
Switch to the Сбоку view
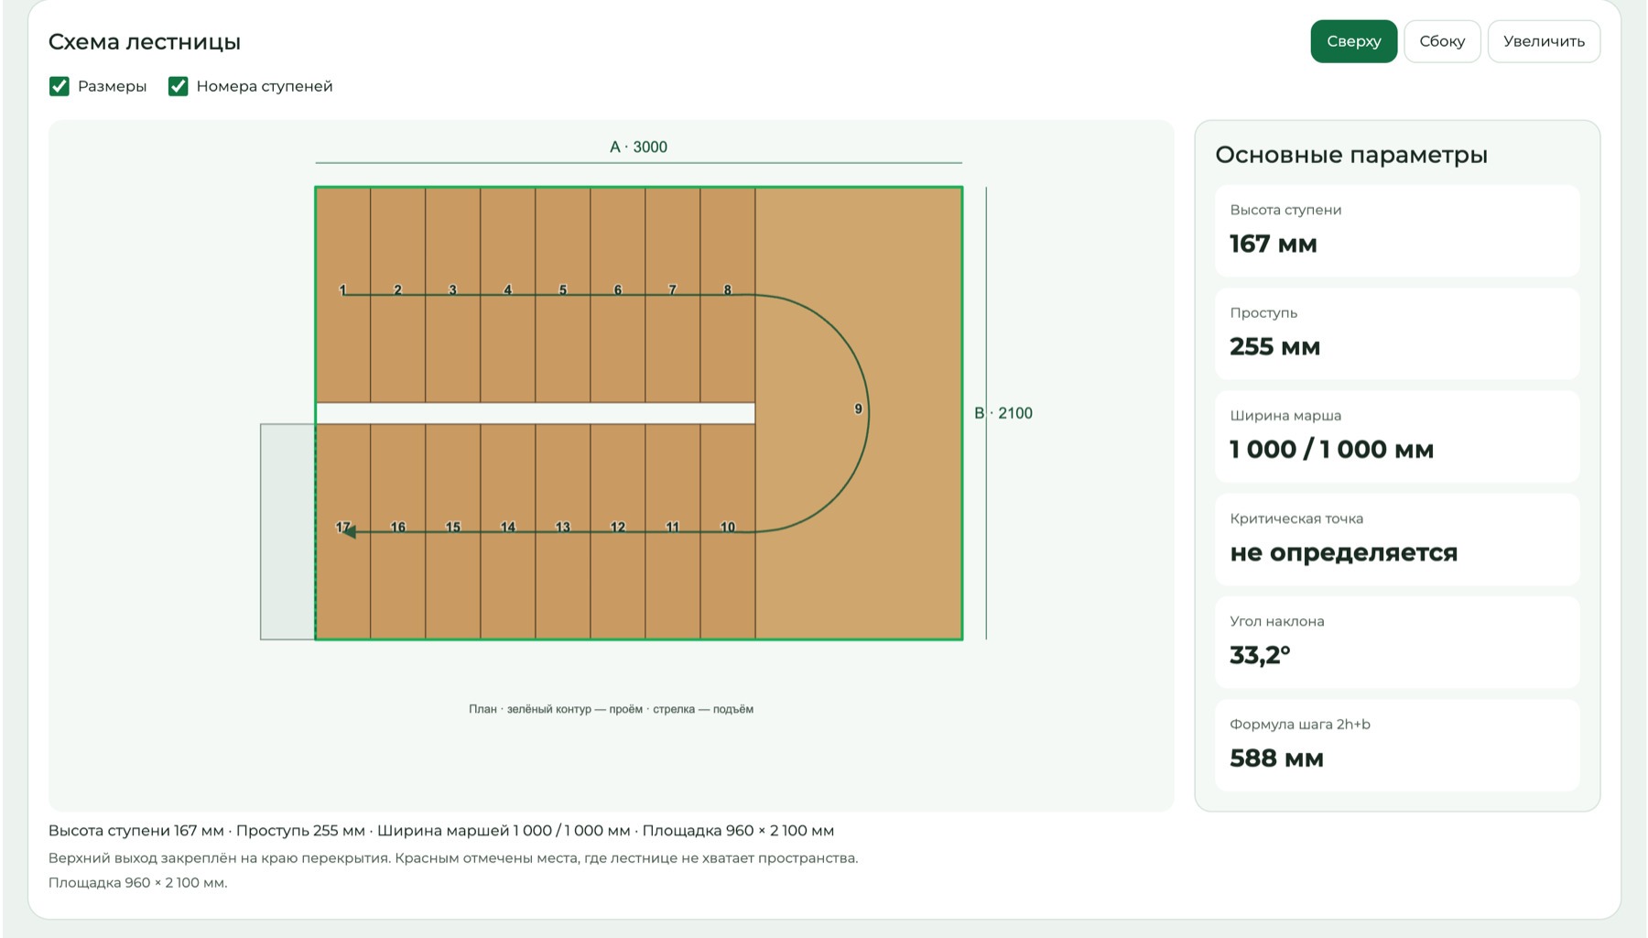click(1442, 41)
